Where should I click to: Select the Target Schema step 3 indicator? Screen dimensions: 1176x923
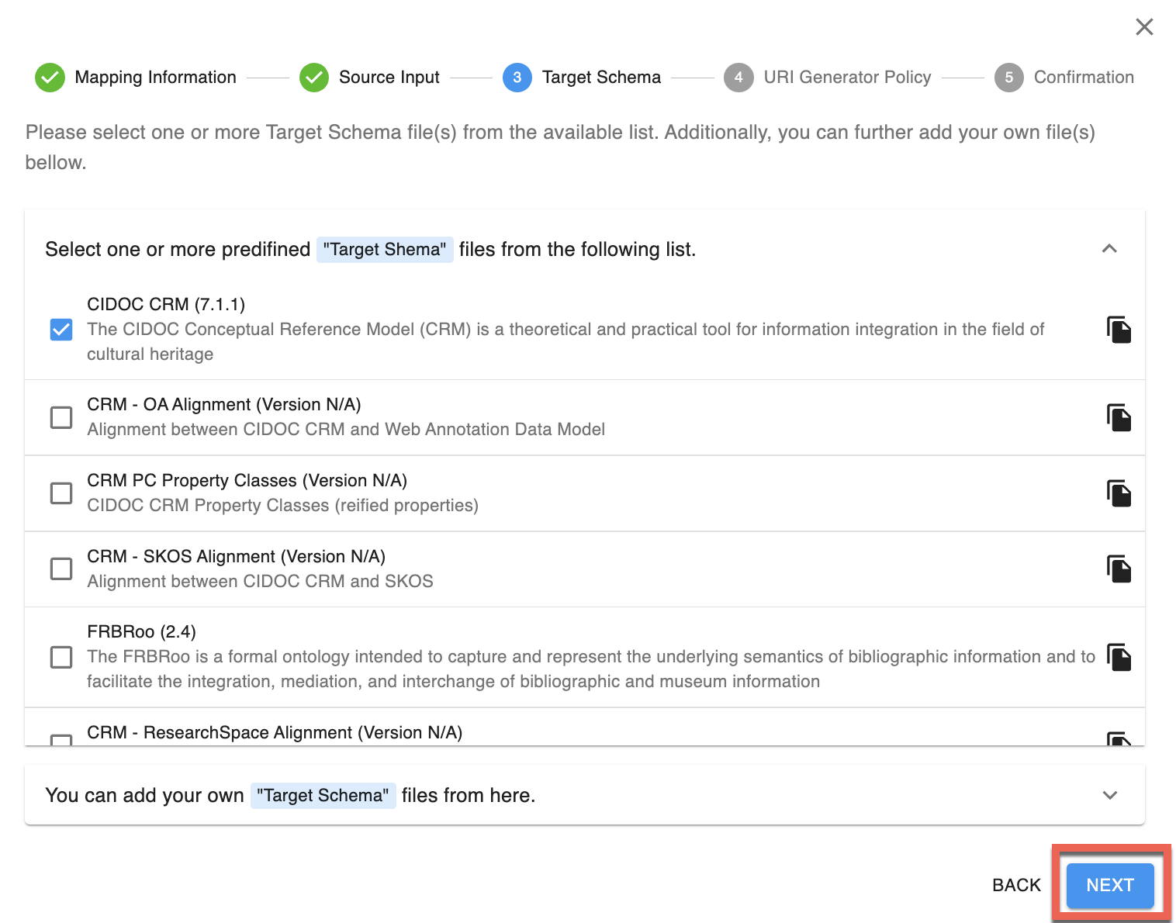coord(517,78)
